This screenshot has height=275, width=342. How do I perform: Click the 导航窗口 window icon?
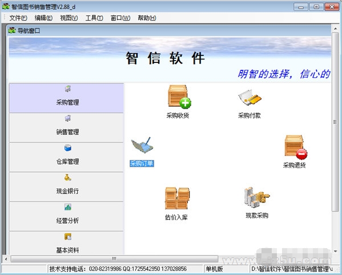click(x=12, y=30)
